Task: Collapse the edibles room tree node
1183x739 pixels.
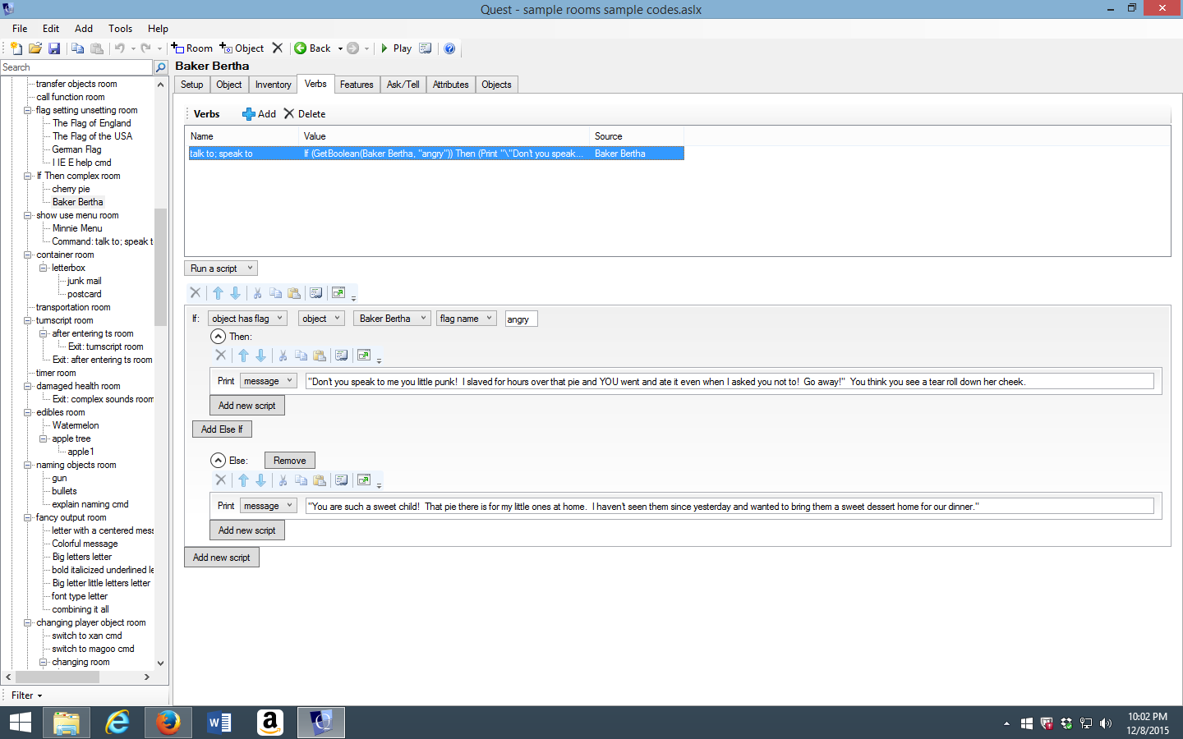Action: 28,412
